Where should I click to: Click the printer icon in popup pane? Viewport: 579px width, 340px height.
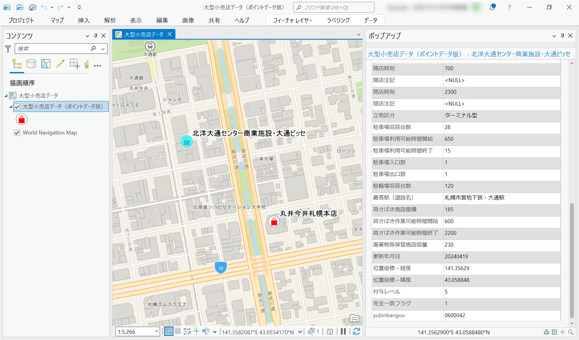[546, 332]
